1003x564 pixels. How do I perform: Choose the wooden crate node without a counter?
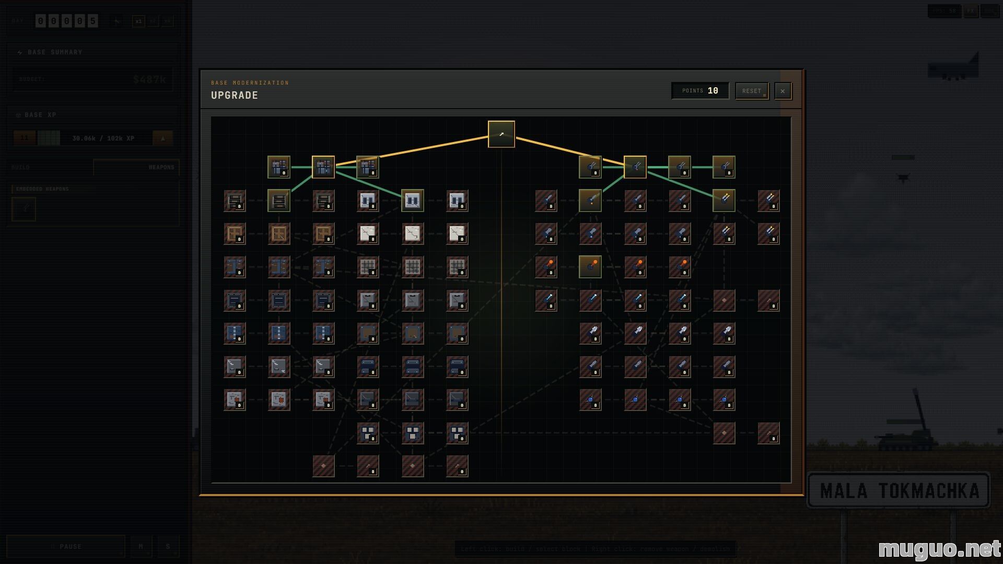pyautogui.click(x=279, y=233)
